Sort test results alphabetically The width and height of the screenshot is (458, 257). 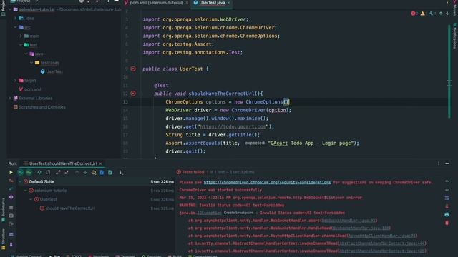39,173
